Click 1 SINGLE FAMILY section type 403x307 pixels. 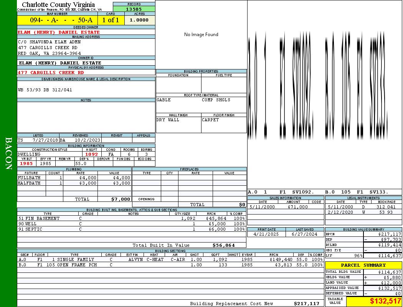(x=73, y=259)
